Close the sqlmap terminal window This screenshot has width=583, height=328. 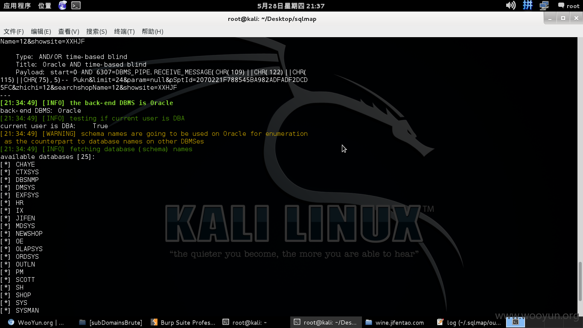pos(575,18)
